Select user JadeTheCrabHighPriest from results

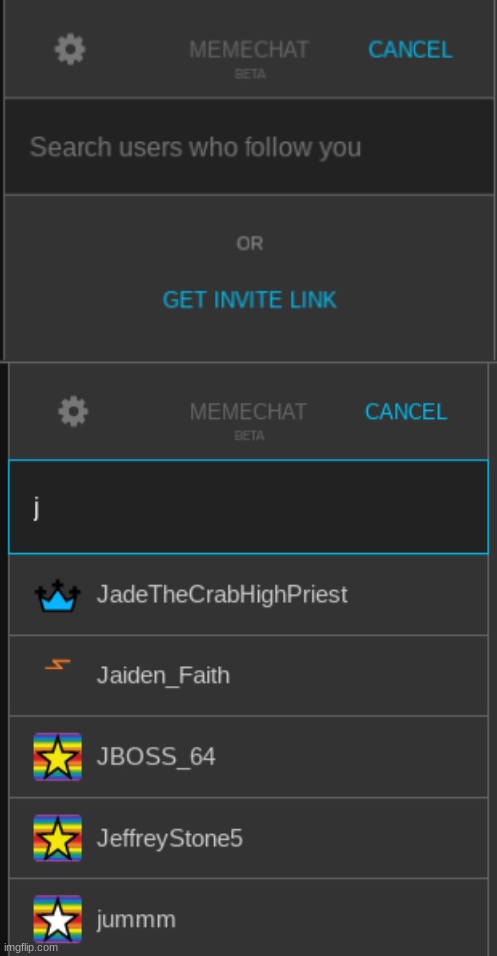pos(248,595)
